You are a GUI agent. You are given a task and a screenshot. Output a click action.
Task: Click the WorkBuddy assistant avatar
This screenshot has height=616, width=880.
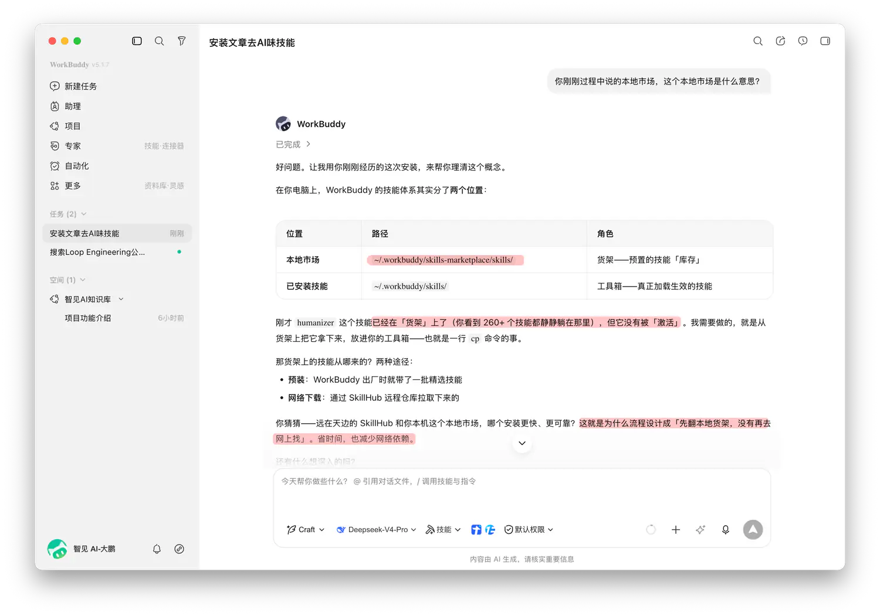283,124
